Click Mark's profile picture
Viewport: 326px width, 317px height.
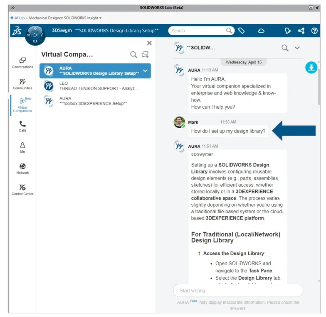click(x=179, y=122)
